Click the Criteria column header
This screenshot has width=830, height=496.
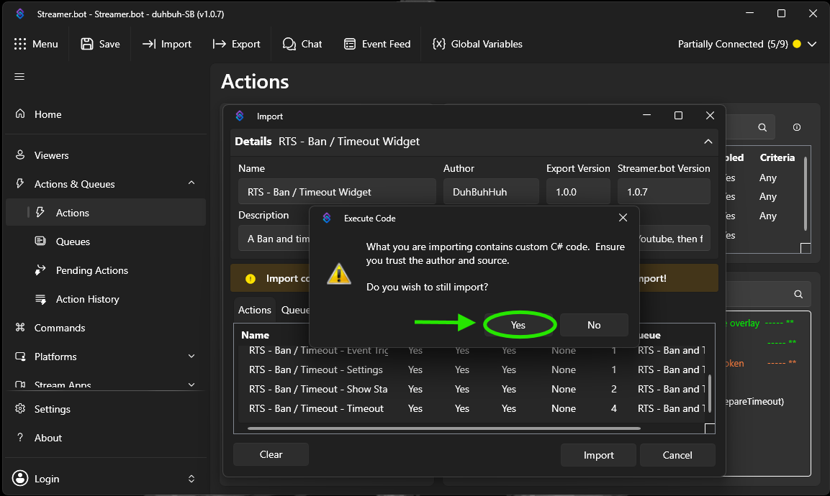pos(777,157)
